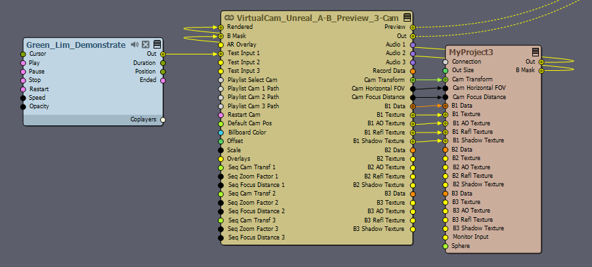Click the Offset input pin

tap(221, 142)
